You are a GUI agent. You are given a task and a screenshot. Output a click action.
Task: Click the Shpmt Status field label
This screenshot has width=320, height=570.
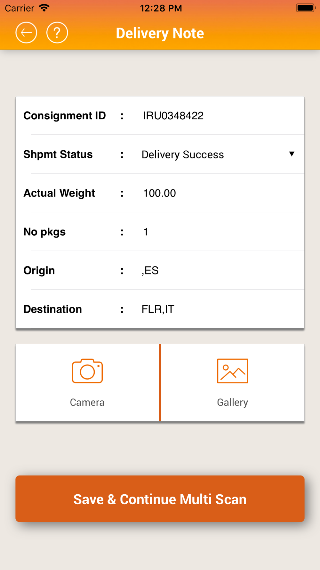click(58, 155)
